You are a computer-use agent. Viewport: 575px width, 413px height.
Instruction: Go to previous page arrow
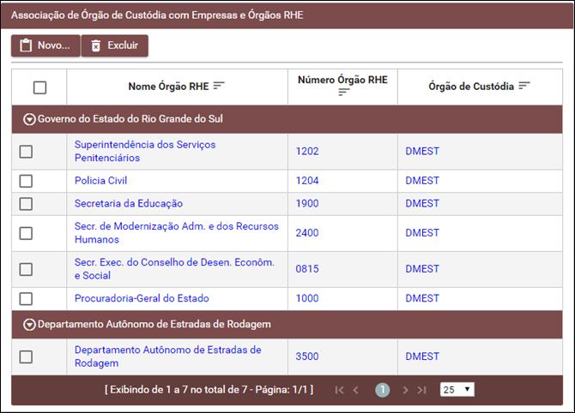(x=356, y=390)
